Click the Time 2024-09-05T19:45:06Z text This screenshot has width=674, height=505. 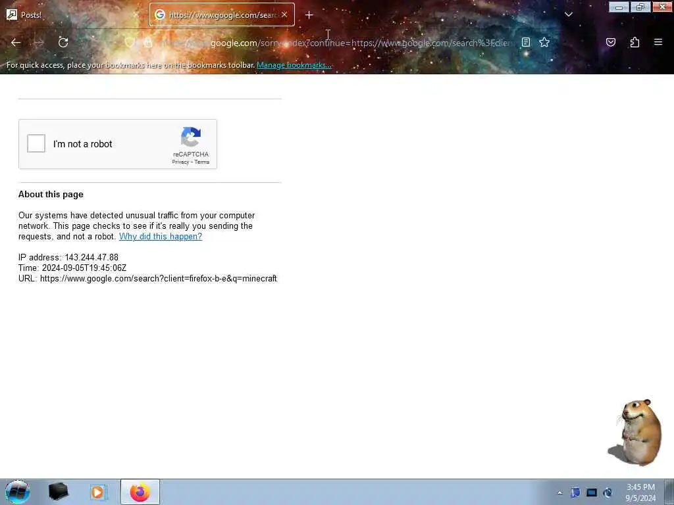[x=72, y=268]
